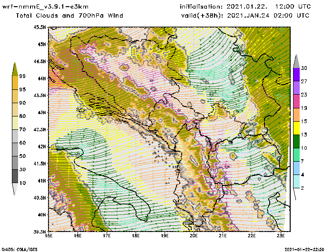Click the cloud legend swatch between 80 and 90
Image resolution: width=333 pixels, height=252 pixels.
[x=15, y=109]
